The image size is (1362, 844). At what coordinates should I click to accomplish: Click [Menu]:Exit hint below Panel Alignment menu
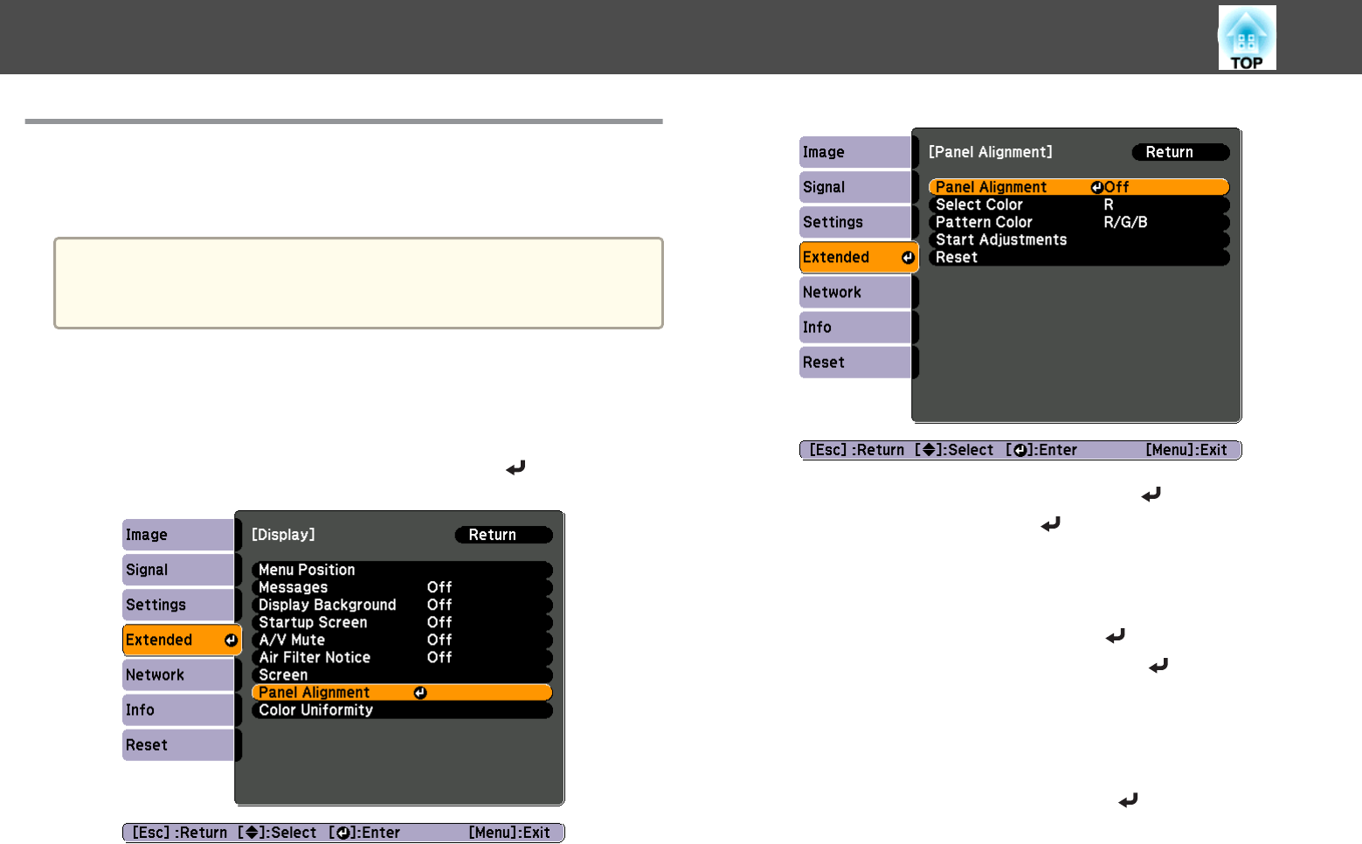pyautogui.click(x=1186, y=450)
